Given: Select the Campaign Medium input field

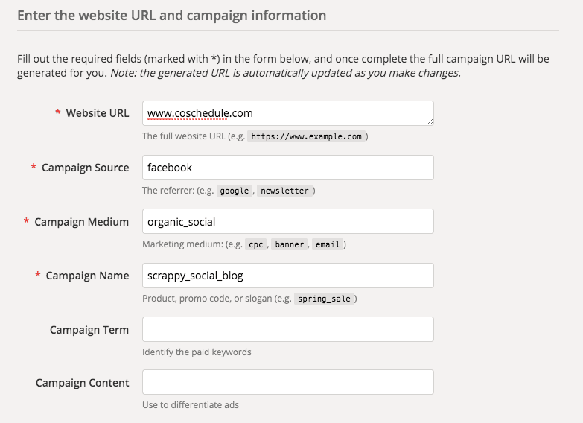Looking at the screenshot, I should tap(287, 221).
